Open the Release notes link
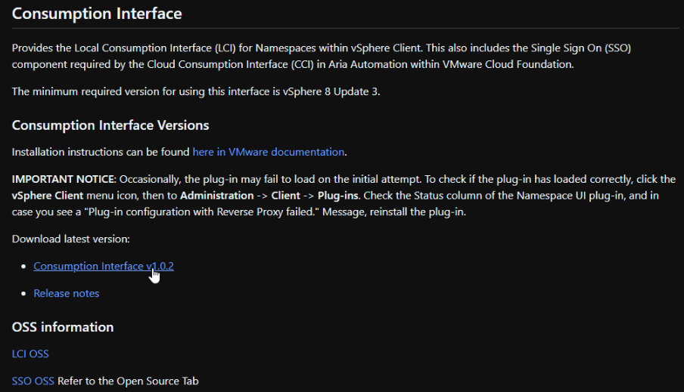 (x=67, y=294)
